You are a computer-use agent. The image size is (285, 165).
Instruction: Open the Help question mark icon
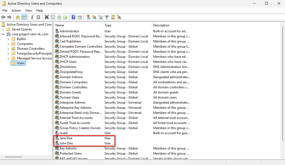coord(74,17)
